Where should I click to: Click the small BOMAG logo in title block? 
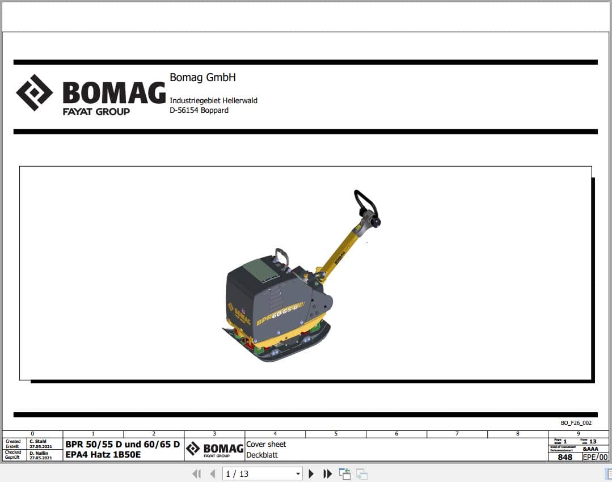[214, 450]
